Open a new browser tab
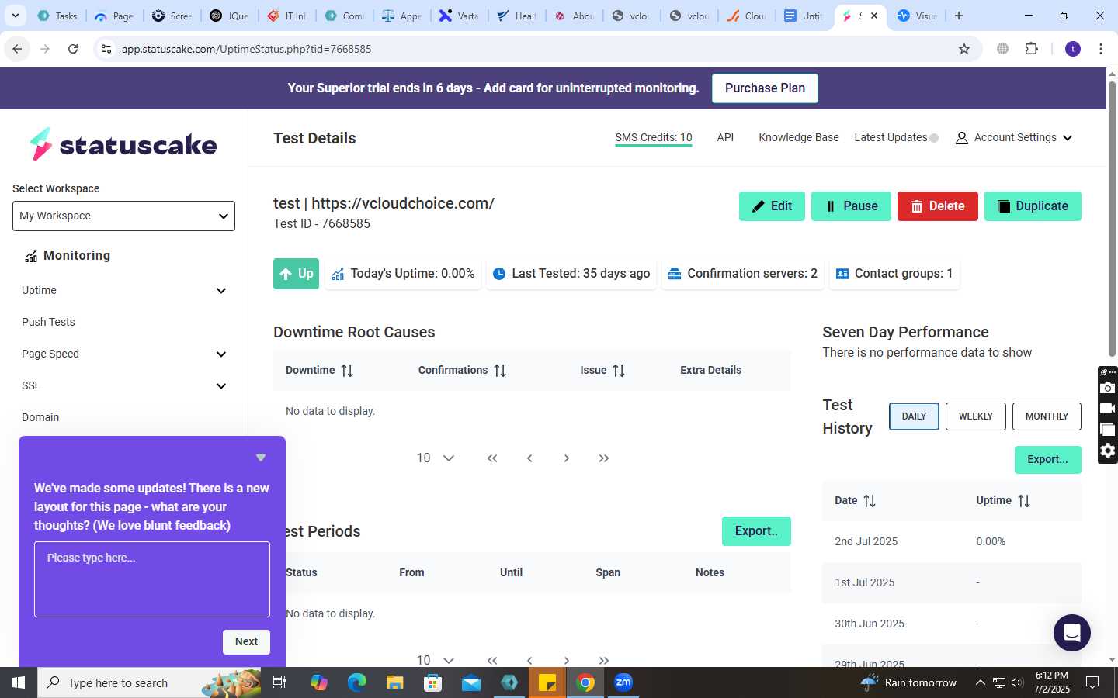The width and height of the screenshot is (1118, 698). click(959, 16)
